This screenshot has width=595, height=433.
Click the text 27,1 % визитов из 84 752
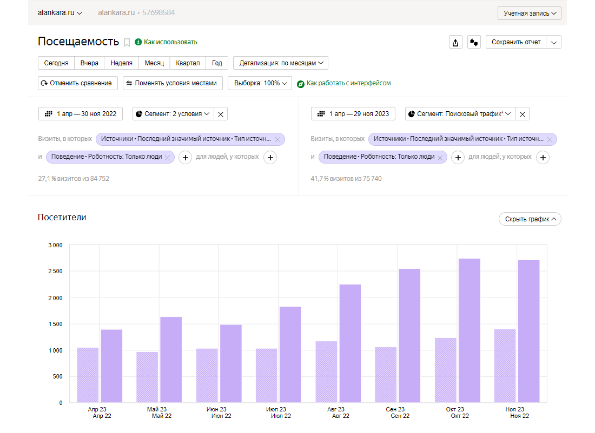pos(74,178)
